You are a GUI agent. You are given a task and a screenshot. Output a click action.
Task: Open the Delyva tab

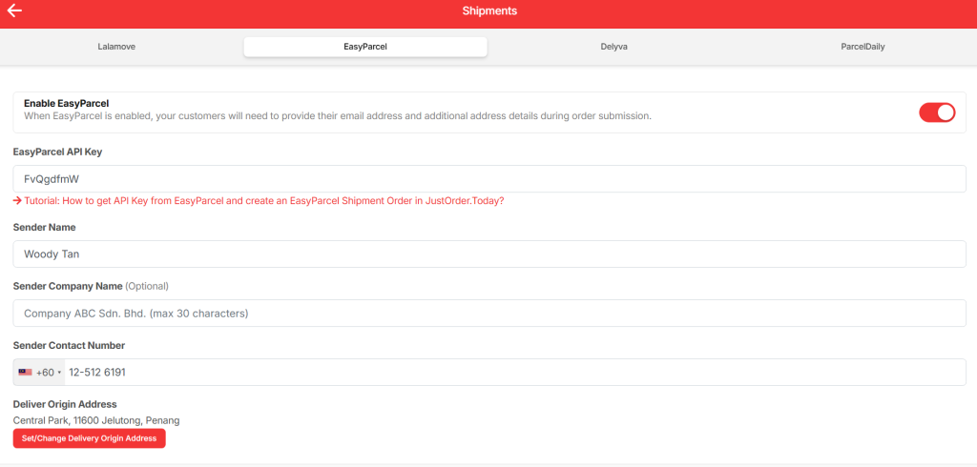[x=613, y=47]
